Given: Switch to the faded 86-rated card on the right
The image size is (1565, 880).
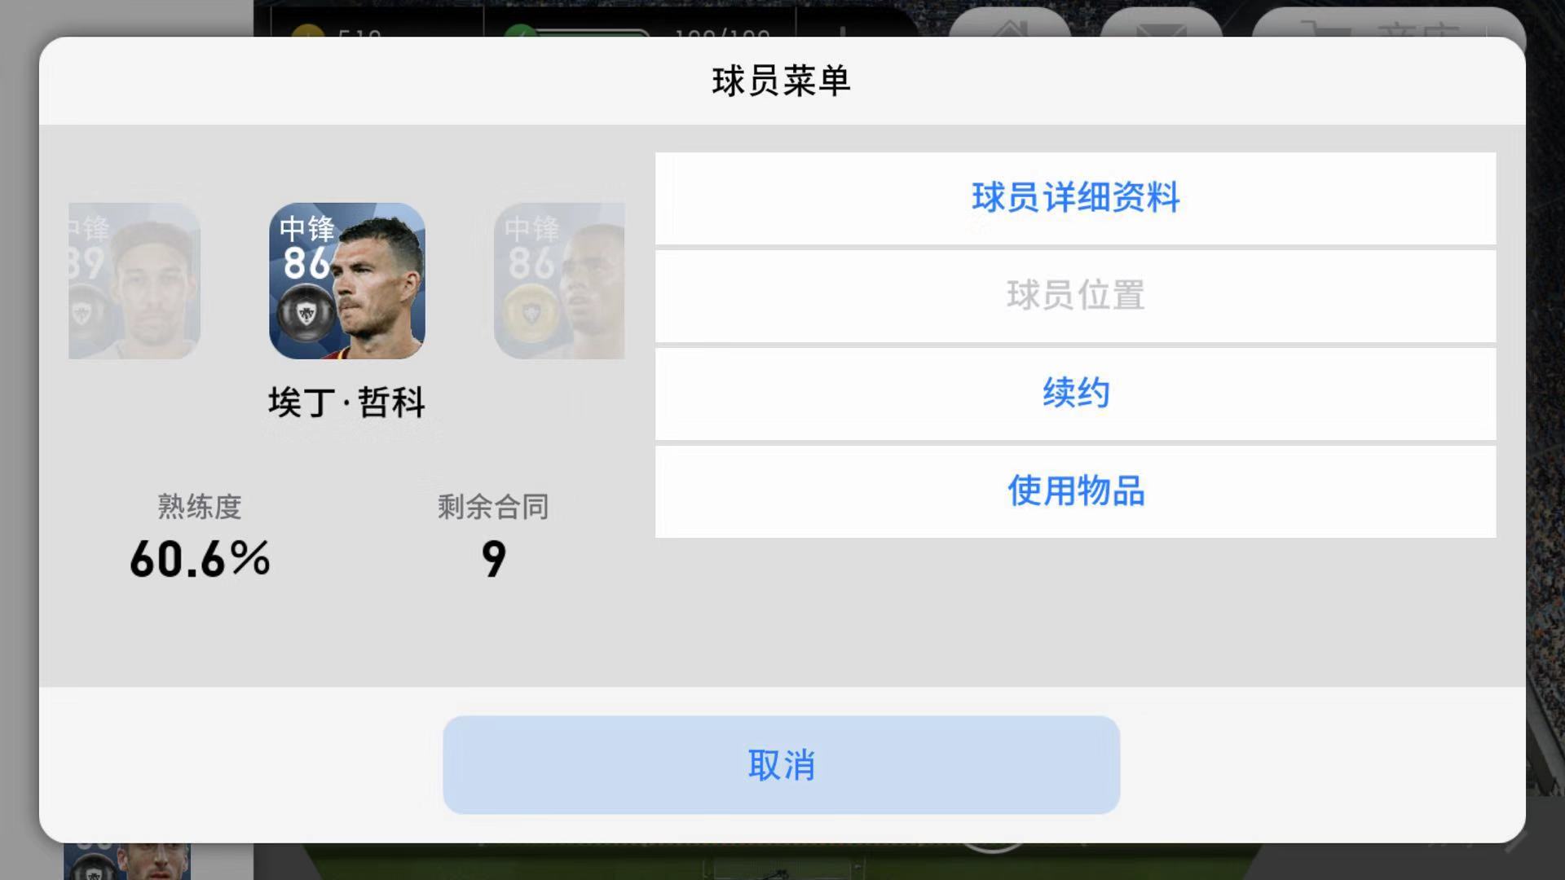Looking at the screenshot, I should (559, 281).
